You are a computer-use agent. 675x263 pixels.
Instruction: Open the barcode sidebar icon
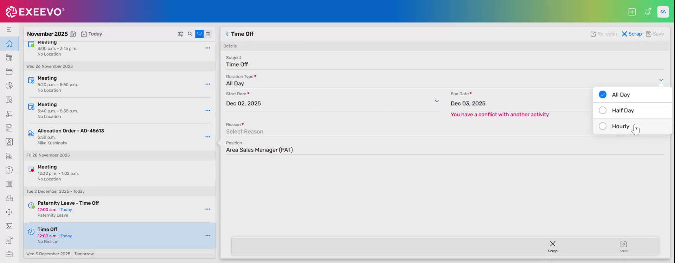coord(9,184)
